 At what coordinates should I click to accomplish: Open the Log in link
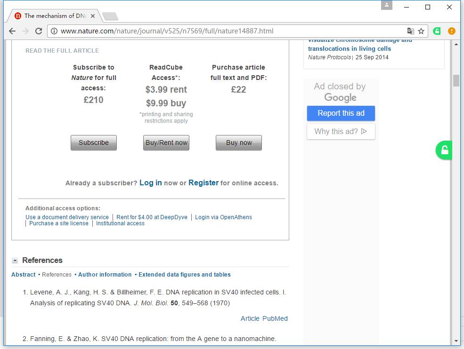(151, 183)
